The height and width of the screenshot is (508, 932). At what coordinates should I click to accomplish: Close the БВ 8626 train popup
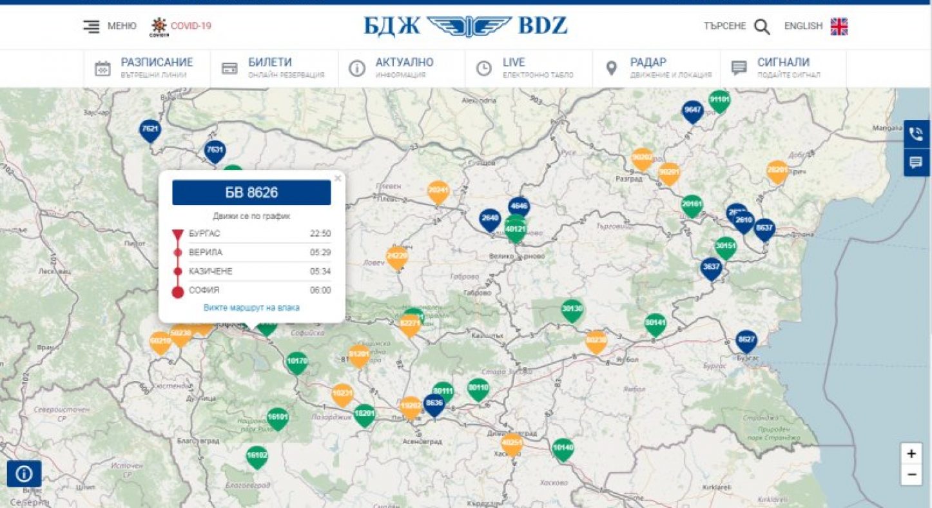pyautogui.click(x=337, y=179)
